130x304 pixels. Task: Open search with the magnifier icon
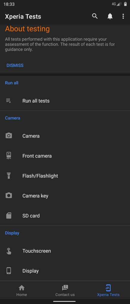click(95, 16)
